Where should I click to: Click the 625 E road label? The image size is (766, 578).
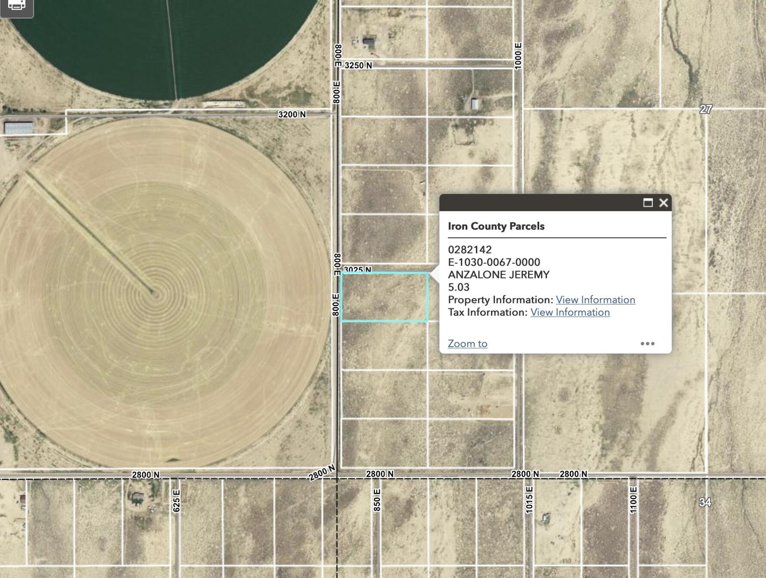pos(176,501)
